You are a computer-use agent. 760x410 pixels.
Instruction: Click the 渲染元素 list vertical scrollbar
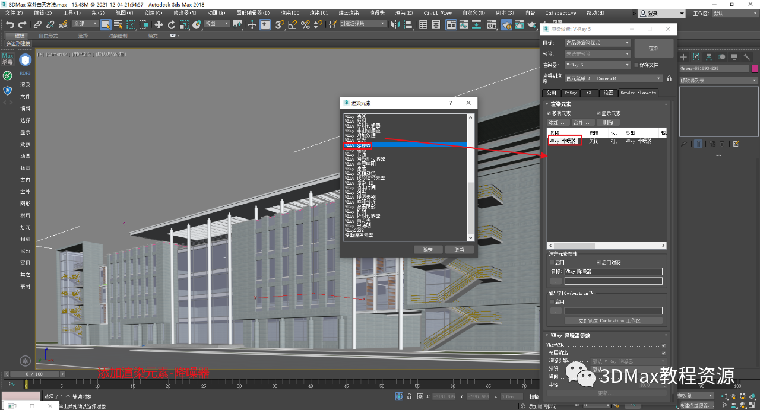click(471, 177)
